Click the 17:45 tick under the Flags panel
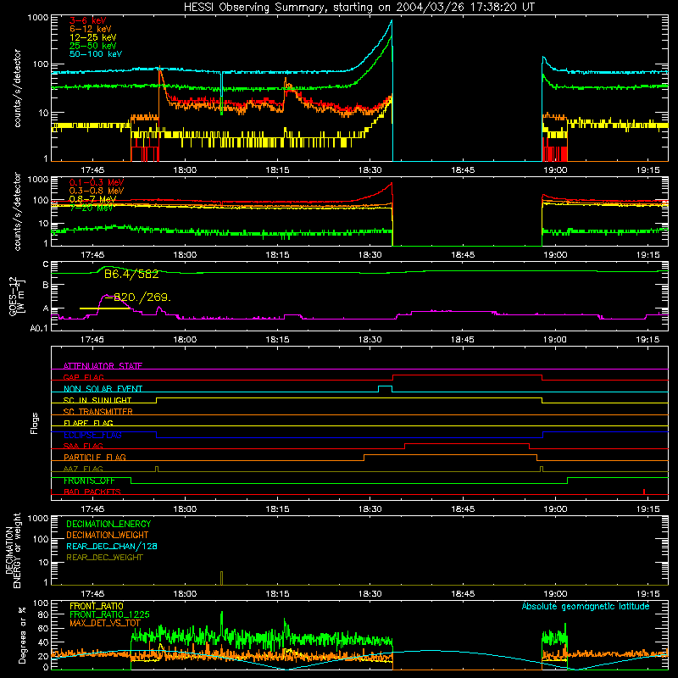Screen dimensions: 678x678 click(92, 509)
